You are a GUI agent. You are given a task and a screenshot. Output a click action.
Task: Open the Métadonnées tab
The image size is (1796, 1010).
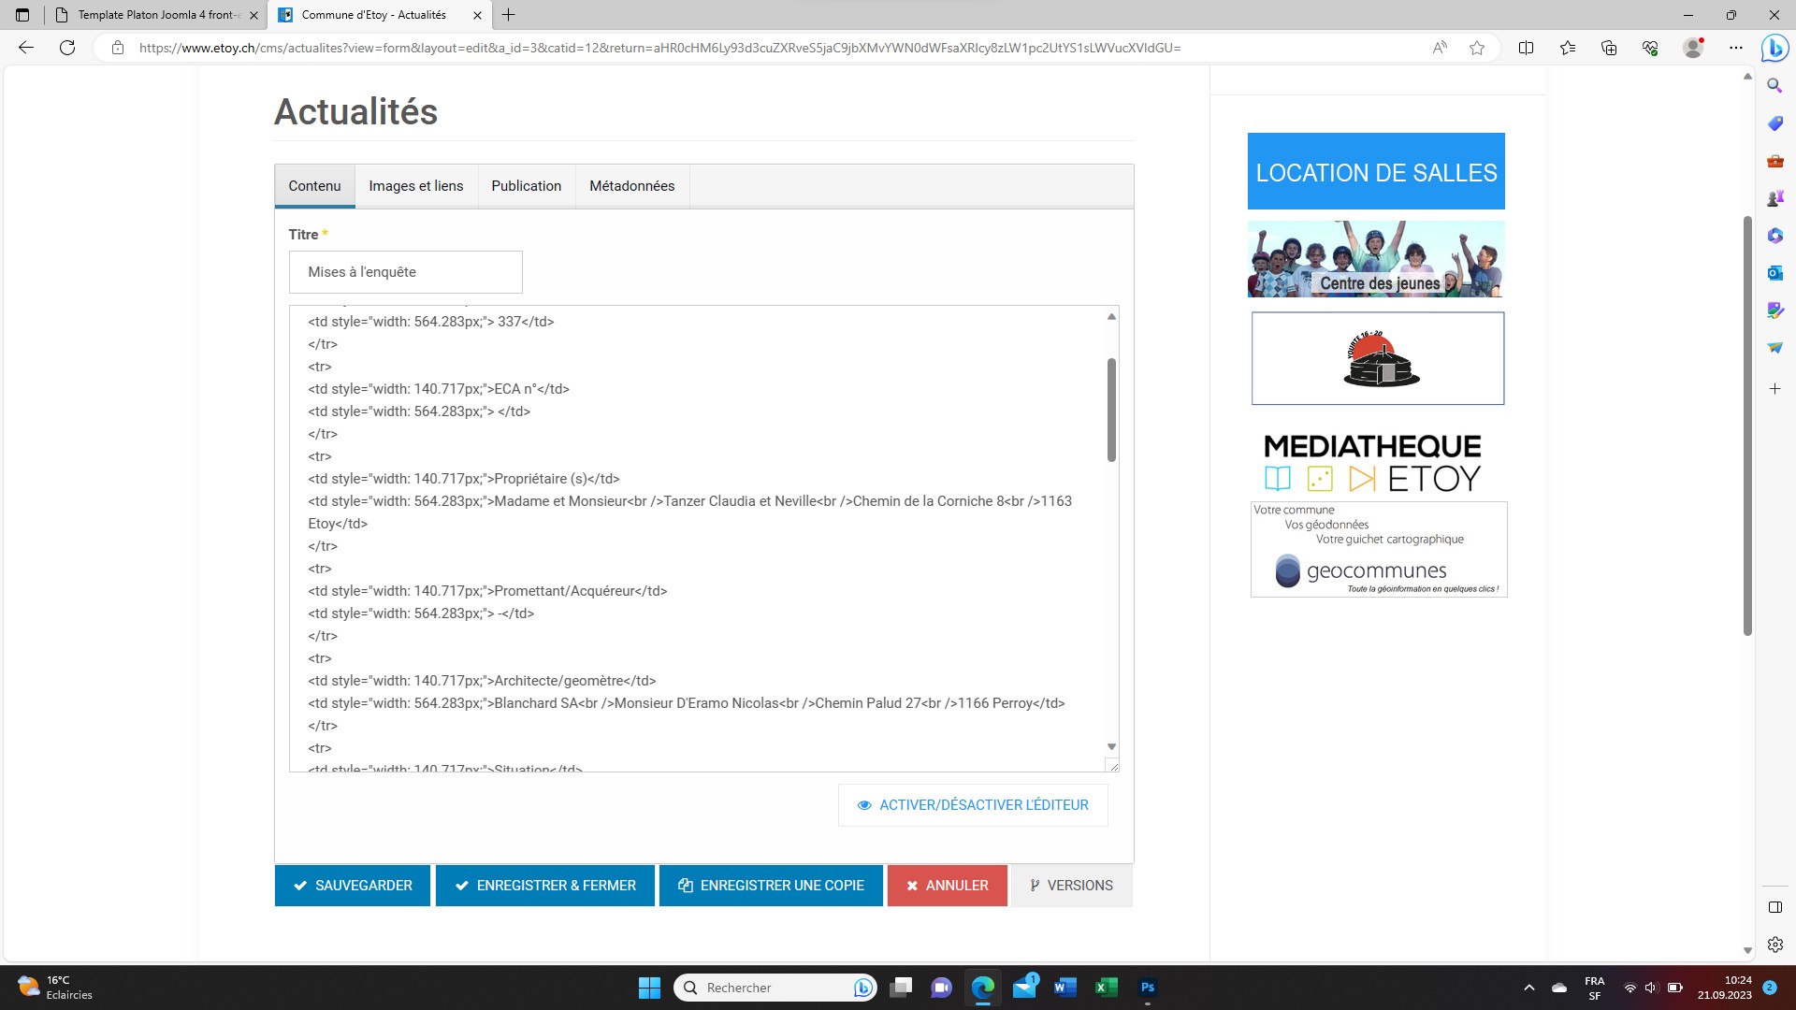pos(631,186)
